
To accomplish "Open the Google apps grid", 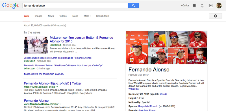I will click(195, 6).
